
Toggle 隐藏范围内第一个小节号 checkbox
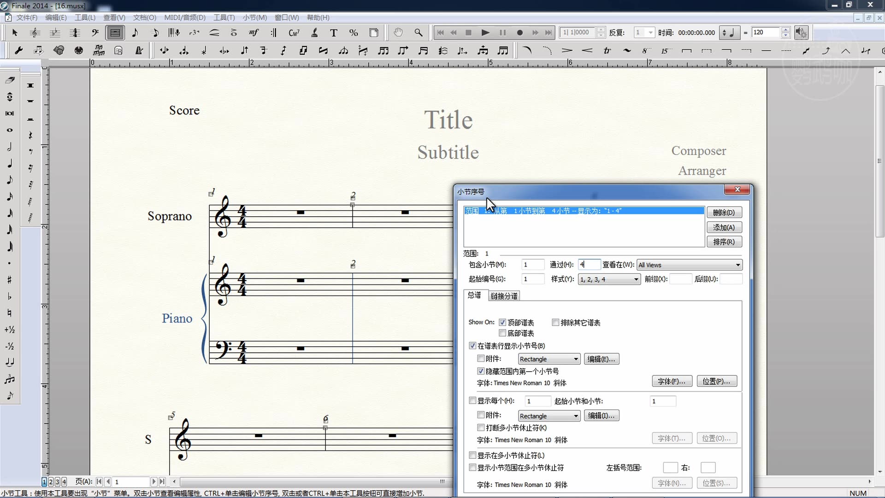[x=481, y=371]
